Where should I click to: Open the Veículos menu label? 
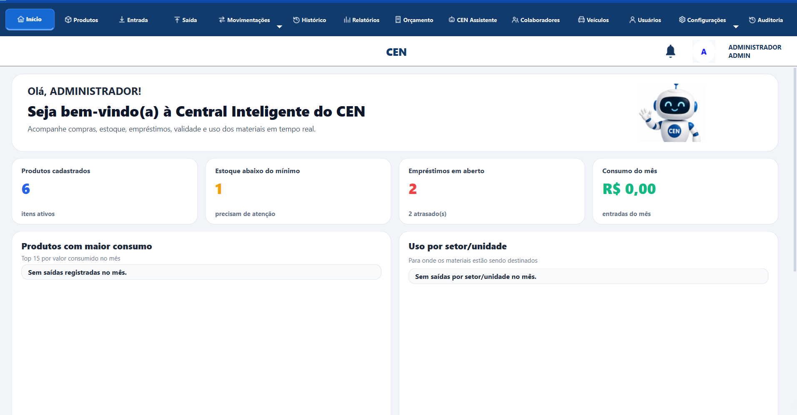tap(597, 20)
